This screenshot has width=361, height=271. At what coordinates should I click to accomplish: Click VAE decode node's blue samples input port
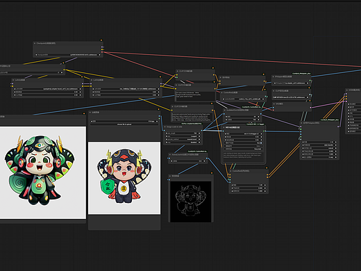pyautogui.click(x=274, y=108)
